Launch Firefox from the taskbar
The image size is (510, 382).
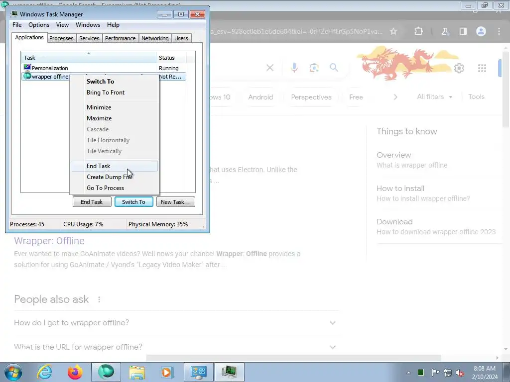tap(75, 372)
